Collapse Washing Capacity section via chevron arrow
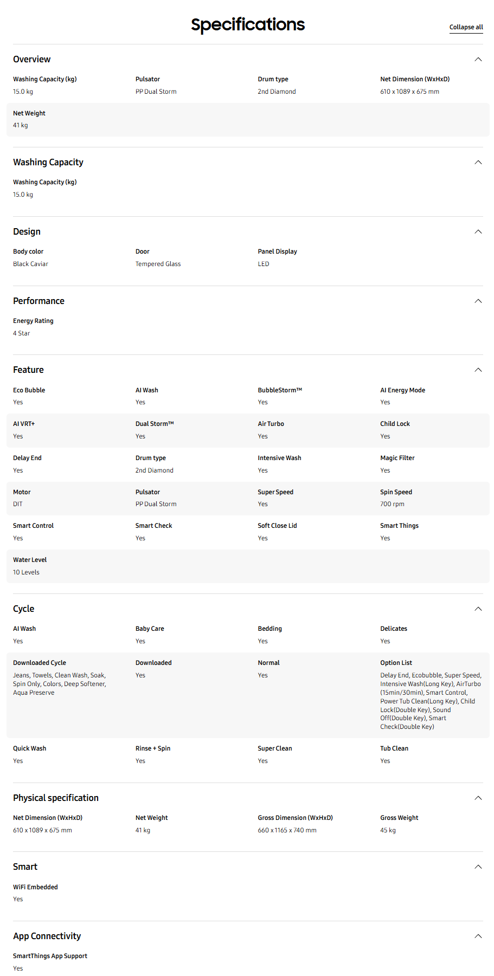 [x=478, y=163]
